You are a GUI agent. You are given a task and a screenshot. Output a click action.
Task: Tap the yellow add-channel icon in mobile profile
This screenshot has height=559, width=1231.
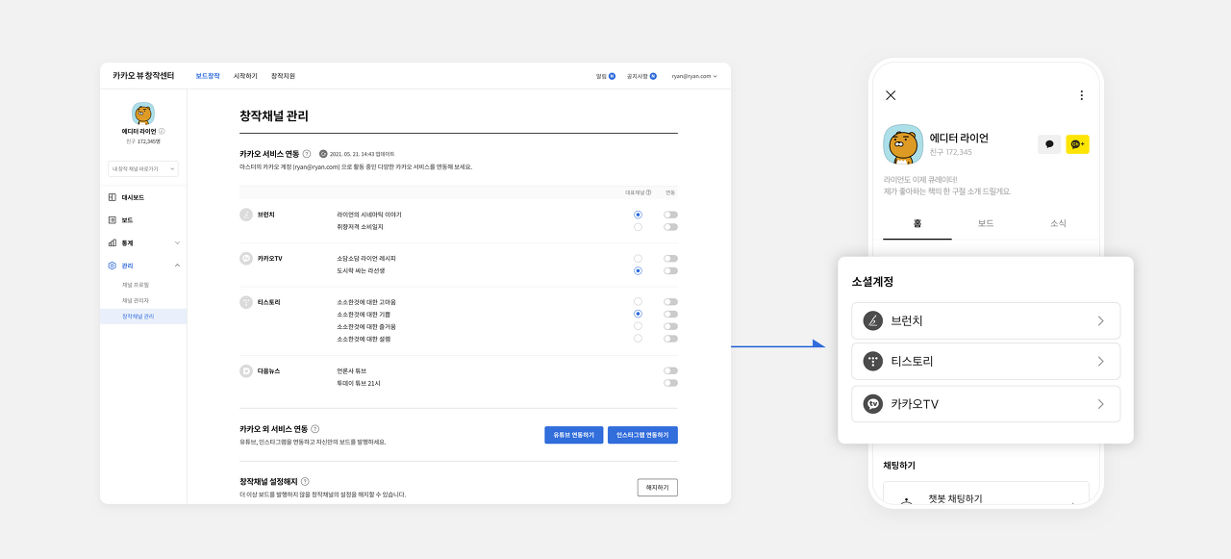1077,144
